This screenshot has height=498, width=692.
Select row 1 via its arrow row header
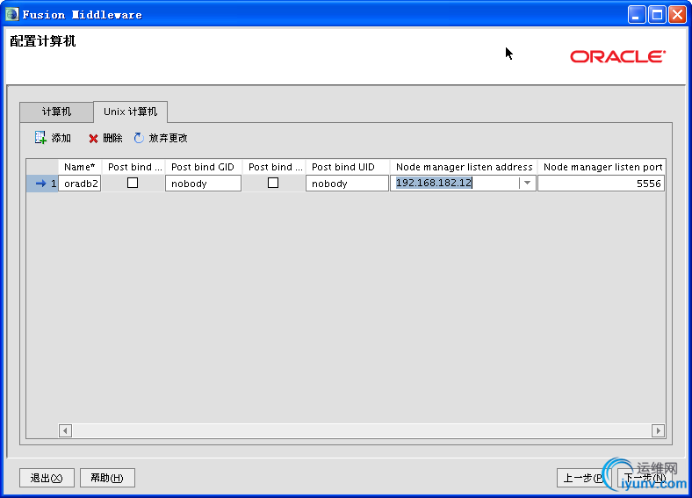tap(42, 184)
